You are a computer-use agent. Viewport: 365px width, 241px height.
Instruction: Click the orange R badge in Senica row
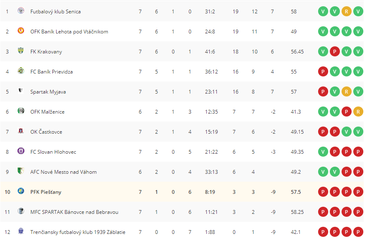(347, 12)
